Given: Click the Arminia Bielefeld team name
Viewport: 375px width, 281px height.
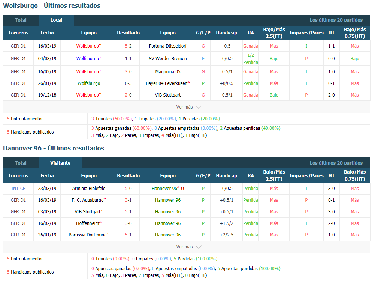Looking at the screenshot, I should click(x=89, y=189).
